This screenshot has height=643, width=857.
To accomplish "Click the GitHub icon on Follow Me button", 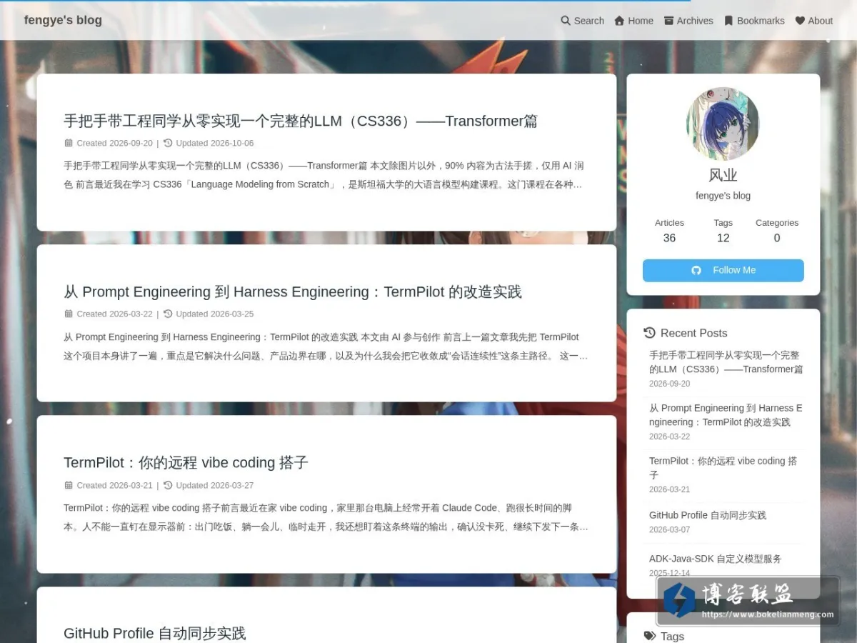I will 696,270.
